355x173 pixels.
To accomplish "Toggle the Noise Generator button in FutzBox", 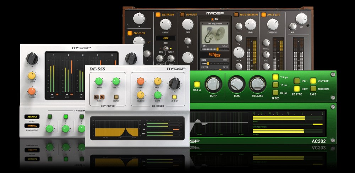I will tap(236, 15).
